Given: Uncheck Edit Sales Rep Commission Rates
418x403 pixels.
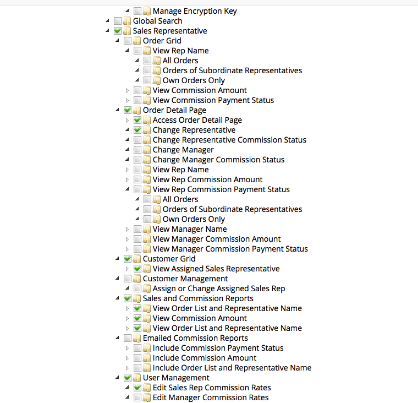Looking at the screenshot, I should click(x=137, y=388).
